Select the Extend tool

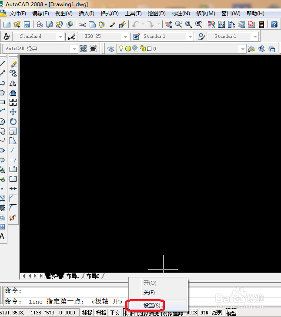pos(13,160)
